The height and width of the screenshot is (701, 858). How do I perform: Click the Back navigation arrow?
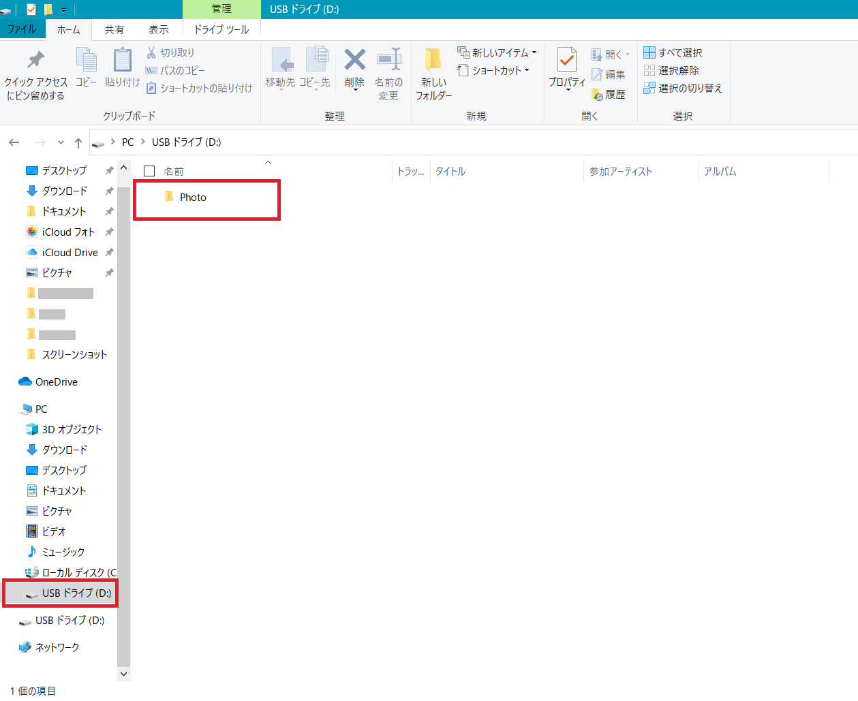click(14, 142)
